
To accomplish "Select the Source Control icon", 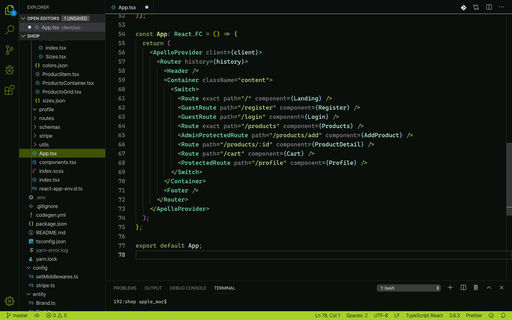I will pos(10,50).
